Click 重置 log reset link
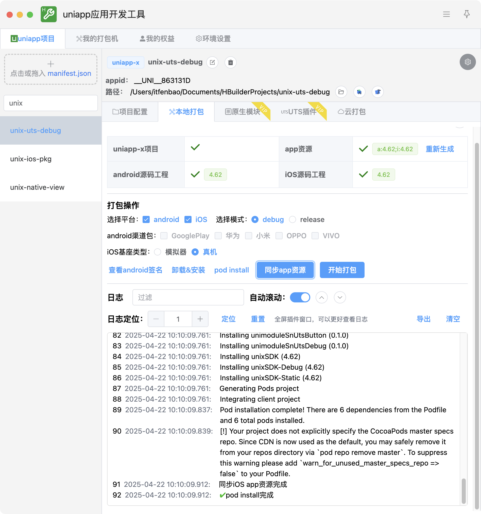The height and width of the screenshot is (514, 481). pos(258,319)
